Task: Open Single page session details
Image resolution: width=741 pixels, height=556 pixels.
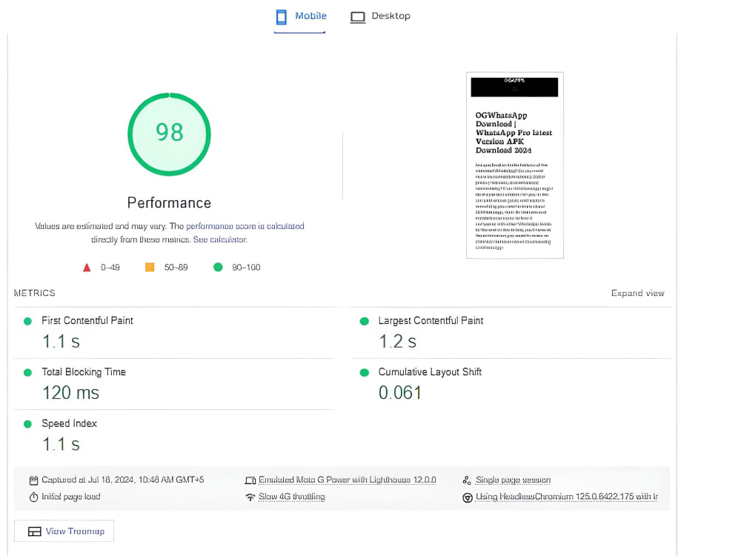Action: [x=513, y=480]
